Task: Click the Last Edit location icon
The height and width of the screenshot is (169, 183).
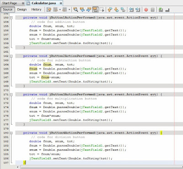Action: tap(49, 10)
